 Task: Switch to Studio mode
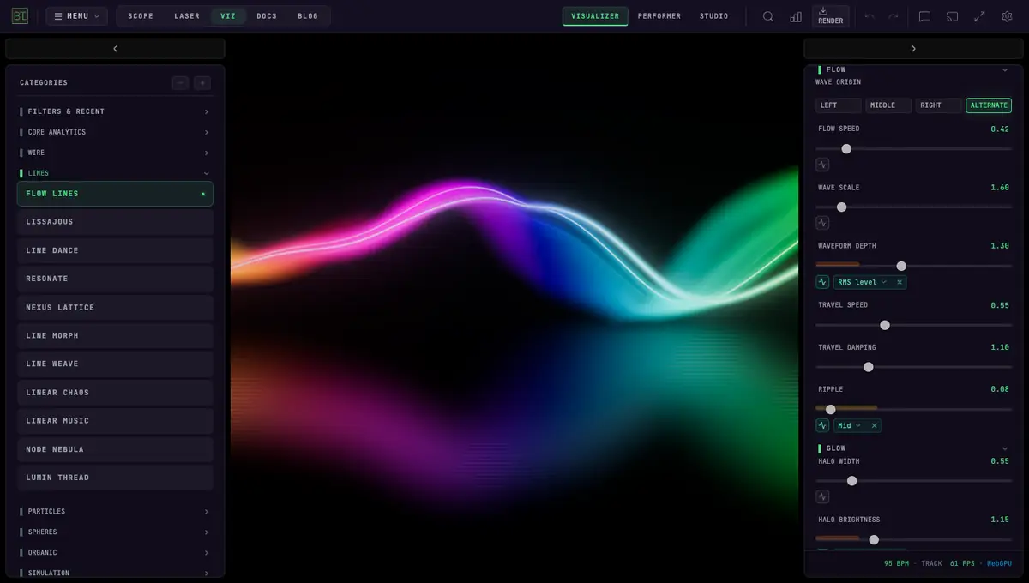[713, 16]
